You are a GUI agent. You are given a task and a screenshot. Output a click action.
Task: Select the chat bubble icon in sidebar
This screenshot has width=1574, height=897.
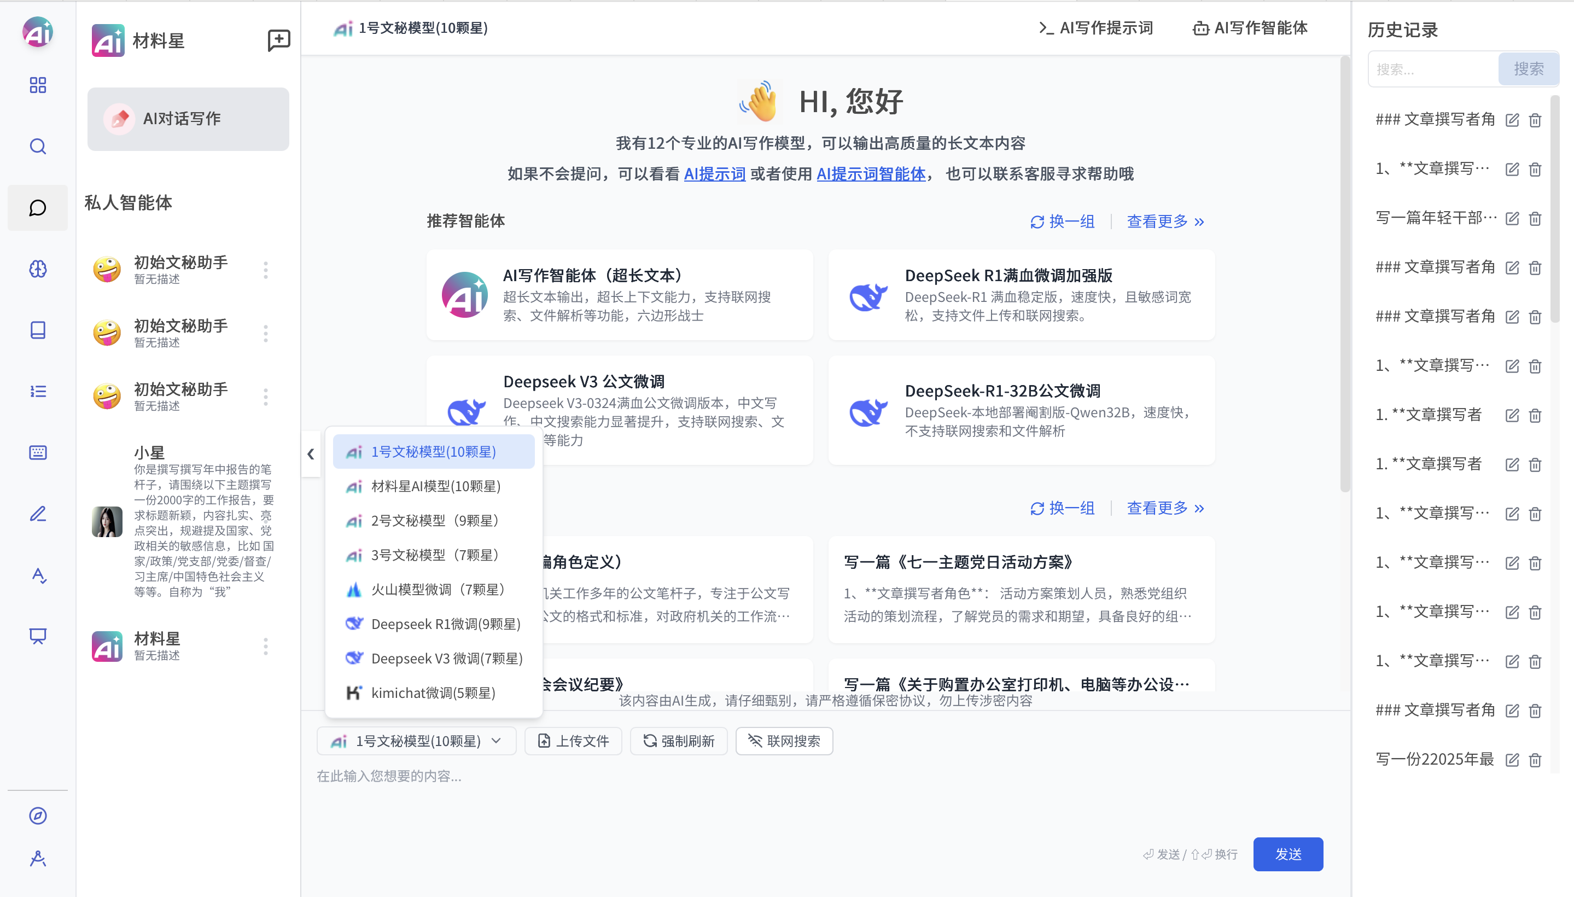[38, 208]
